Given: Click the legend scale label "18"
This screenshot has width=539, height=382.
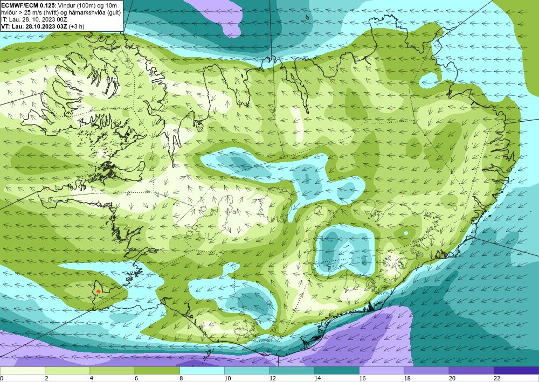Looking at the screenshot, I should 407,378.
